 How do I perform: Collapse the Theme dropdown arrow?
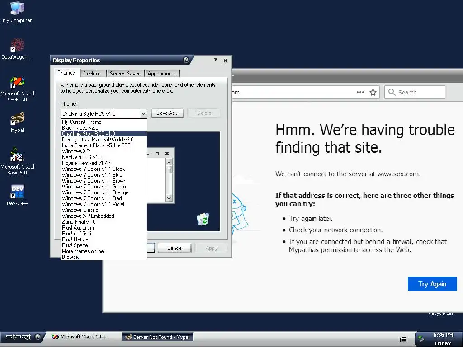[x=143, y=113]
